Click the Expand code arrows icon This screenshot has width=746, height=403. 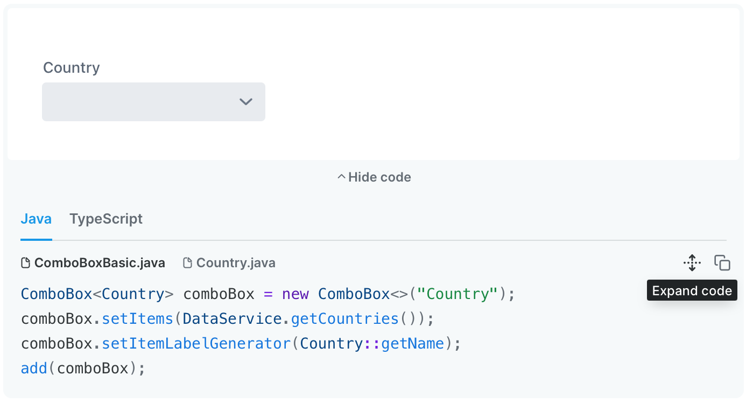point(692,263)
